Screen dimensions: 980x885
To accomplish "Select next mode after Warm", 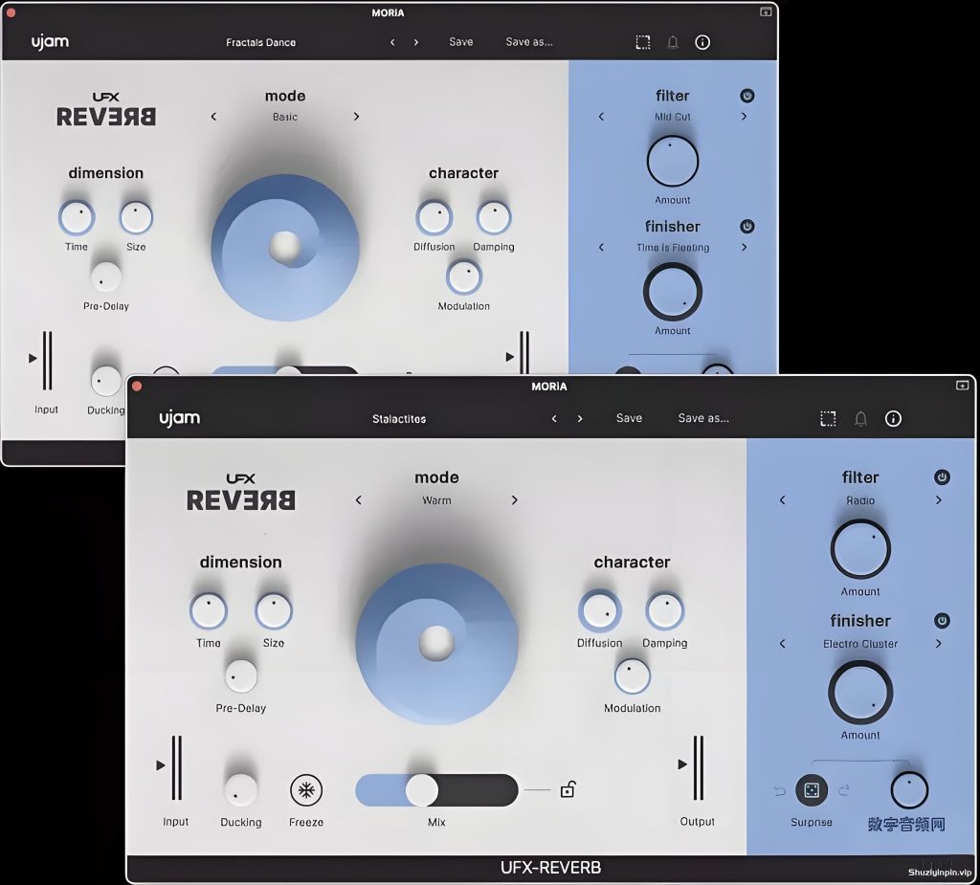I will point(514,500).
